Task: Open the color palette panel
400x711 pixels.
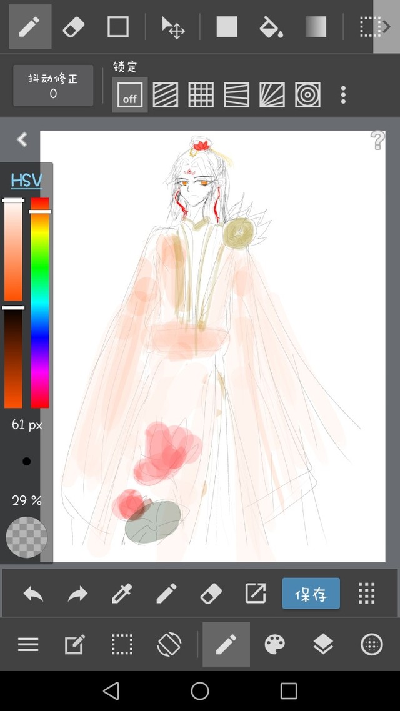Action: (x=275, y=644)
